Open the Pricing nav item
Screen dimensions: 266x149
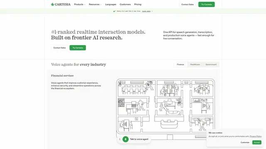(138, 5)
